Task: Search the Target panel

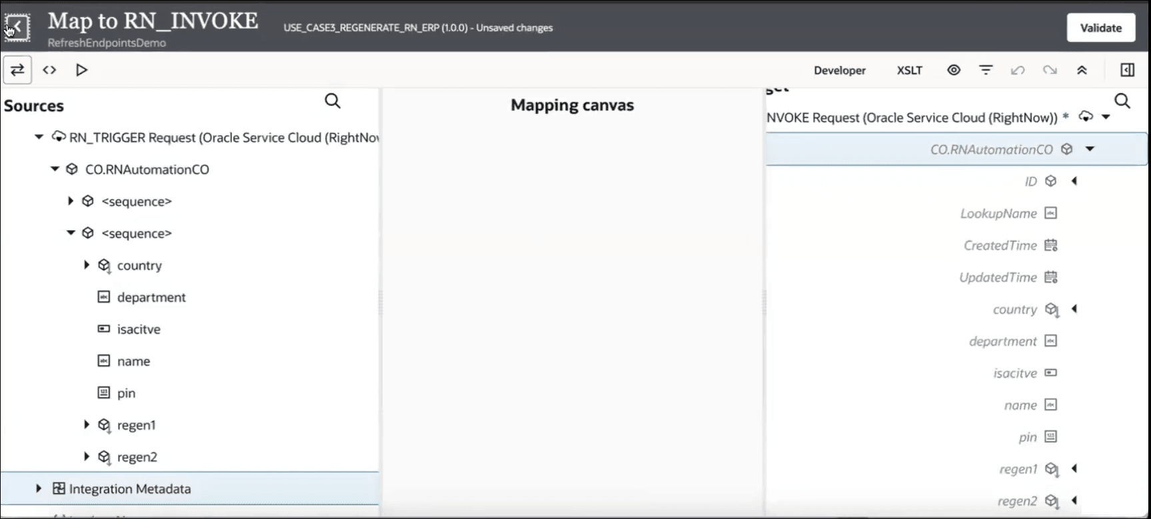Action: click(1122, 101)
